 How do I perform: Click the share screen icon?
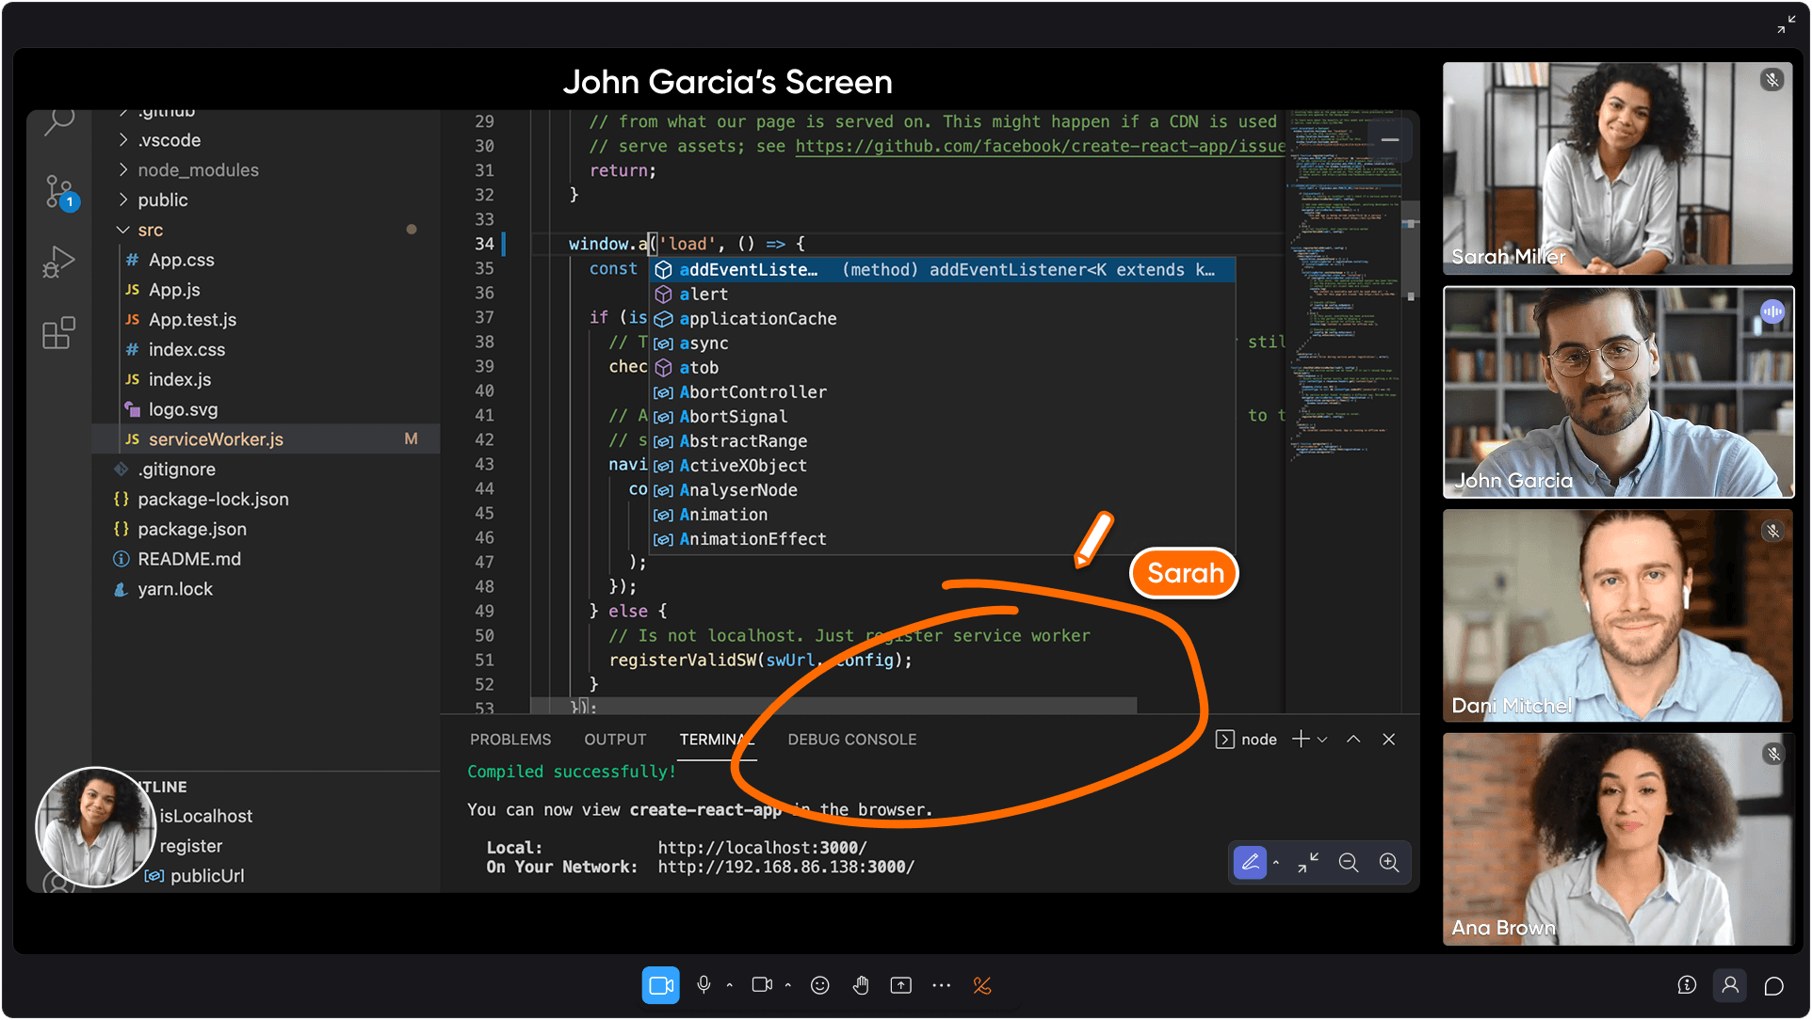click(x=901, y=985)
